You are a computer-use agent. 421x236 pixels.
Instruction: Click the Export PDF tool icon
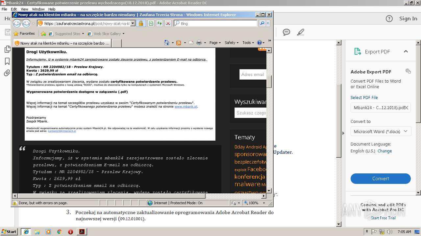click(x=358, y=51)
